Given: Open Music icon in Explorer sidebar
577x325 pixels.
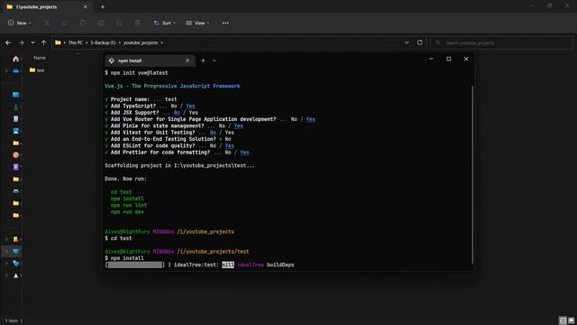Looking at the screenshot, I should (16, 154).
